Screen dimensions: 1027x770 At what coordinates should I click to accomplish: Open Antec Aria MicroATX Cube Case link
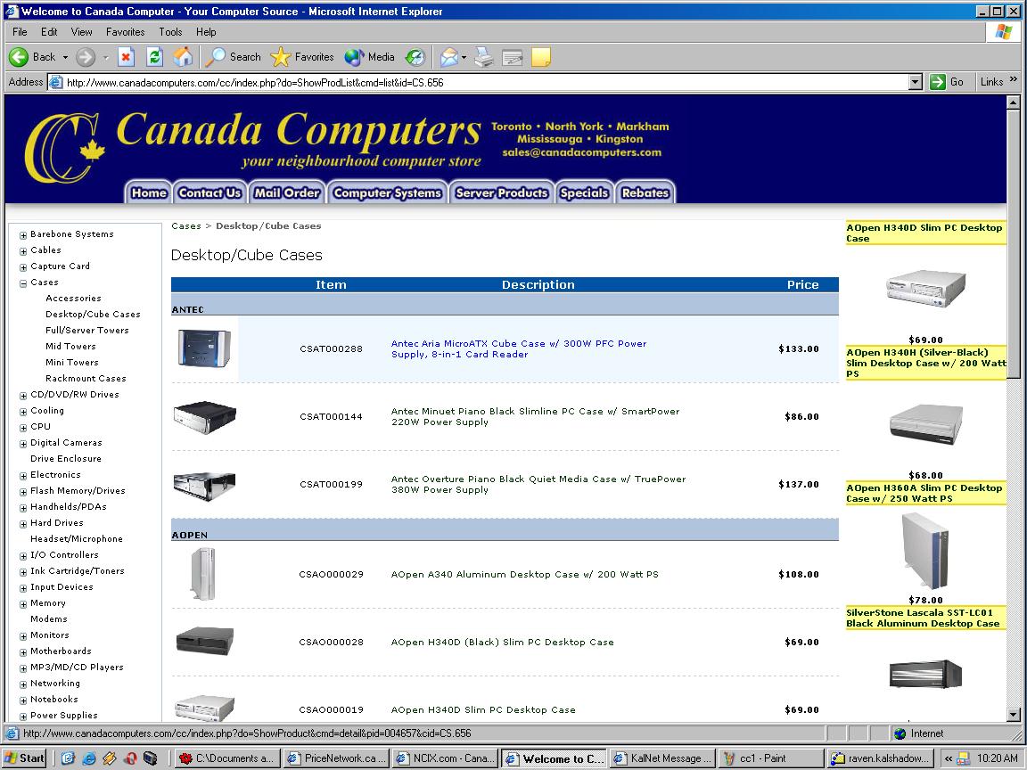tap(519, 349)
